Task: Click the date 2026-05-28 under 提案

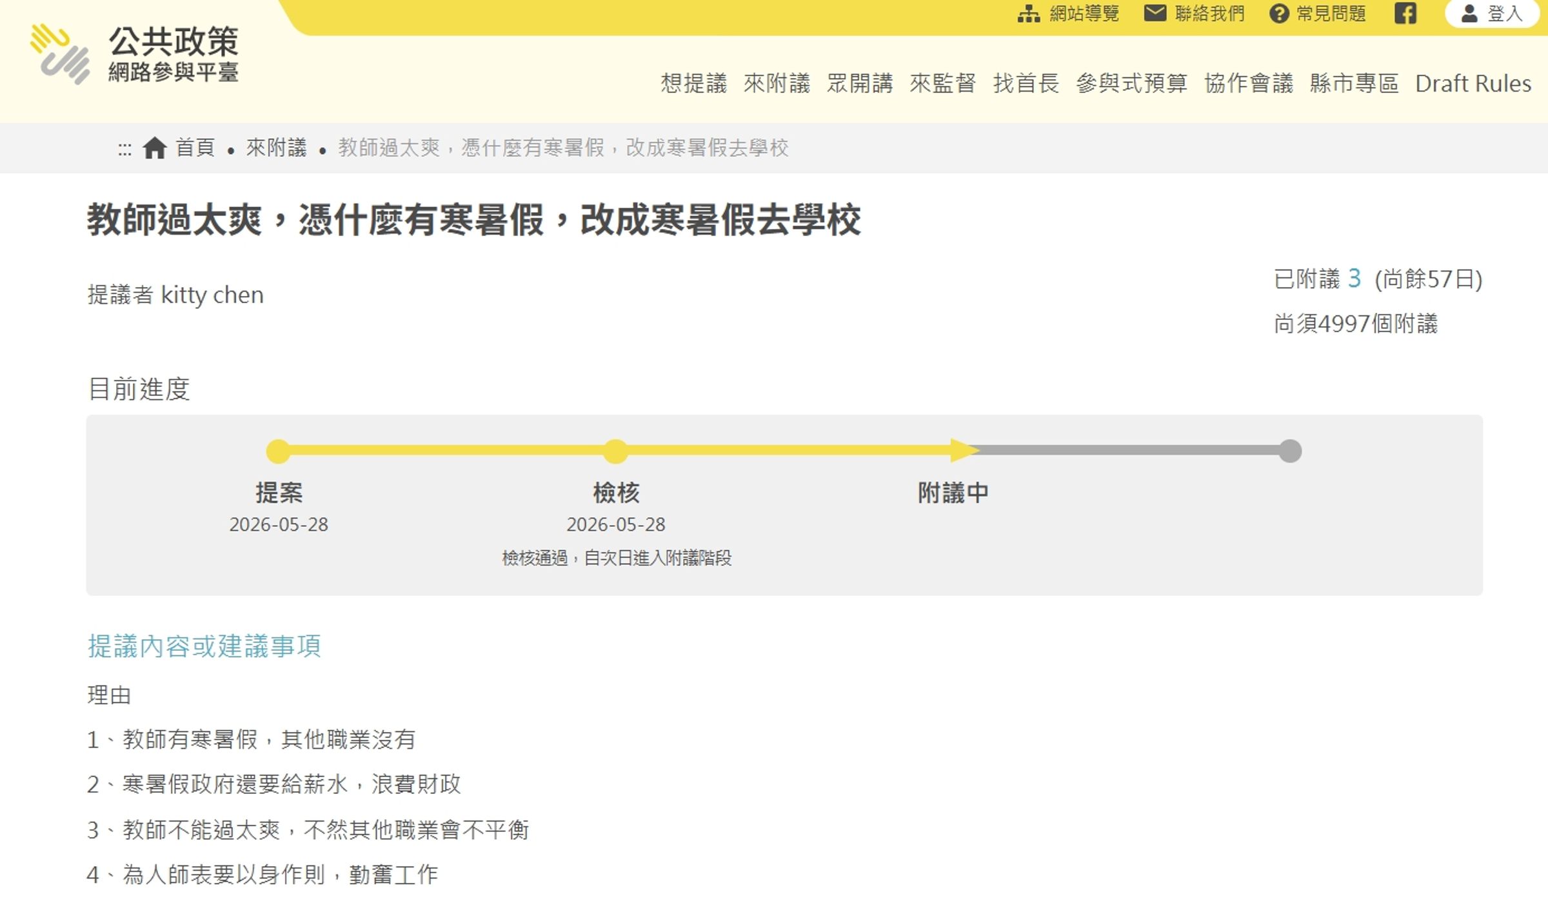Action: click(x=279, y=524)
